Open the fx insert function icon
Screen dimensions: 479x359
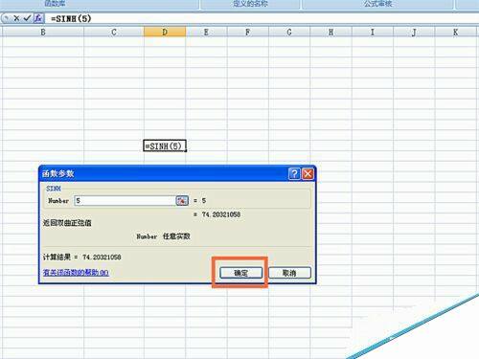tap(38, 18)
